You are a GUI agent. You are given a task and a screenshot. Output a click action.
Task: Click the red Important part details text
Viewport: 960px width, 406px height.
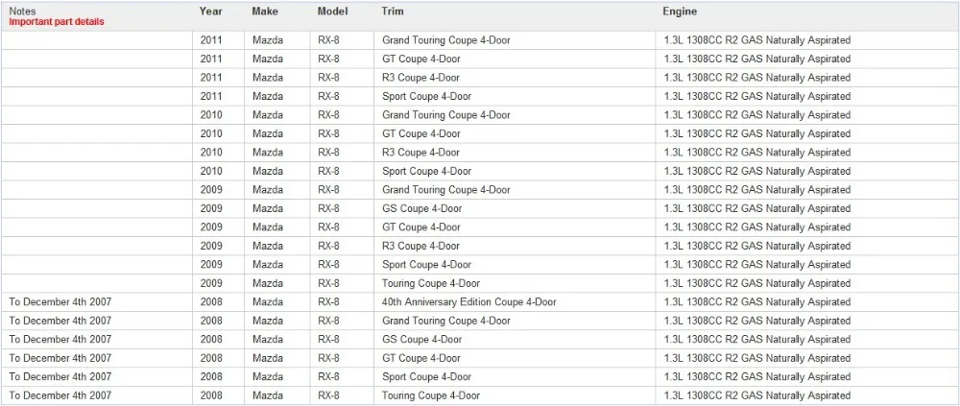[x=57, y=21]
